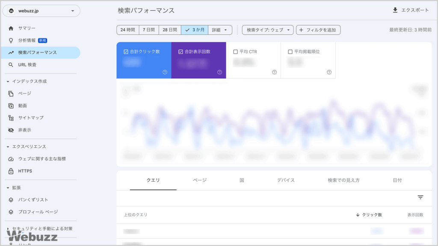Screen dimensions: 438x246
Task: Click the エクスポート button
Action: click(411, 10)
